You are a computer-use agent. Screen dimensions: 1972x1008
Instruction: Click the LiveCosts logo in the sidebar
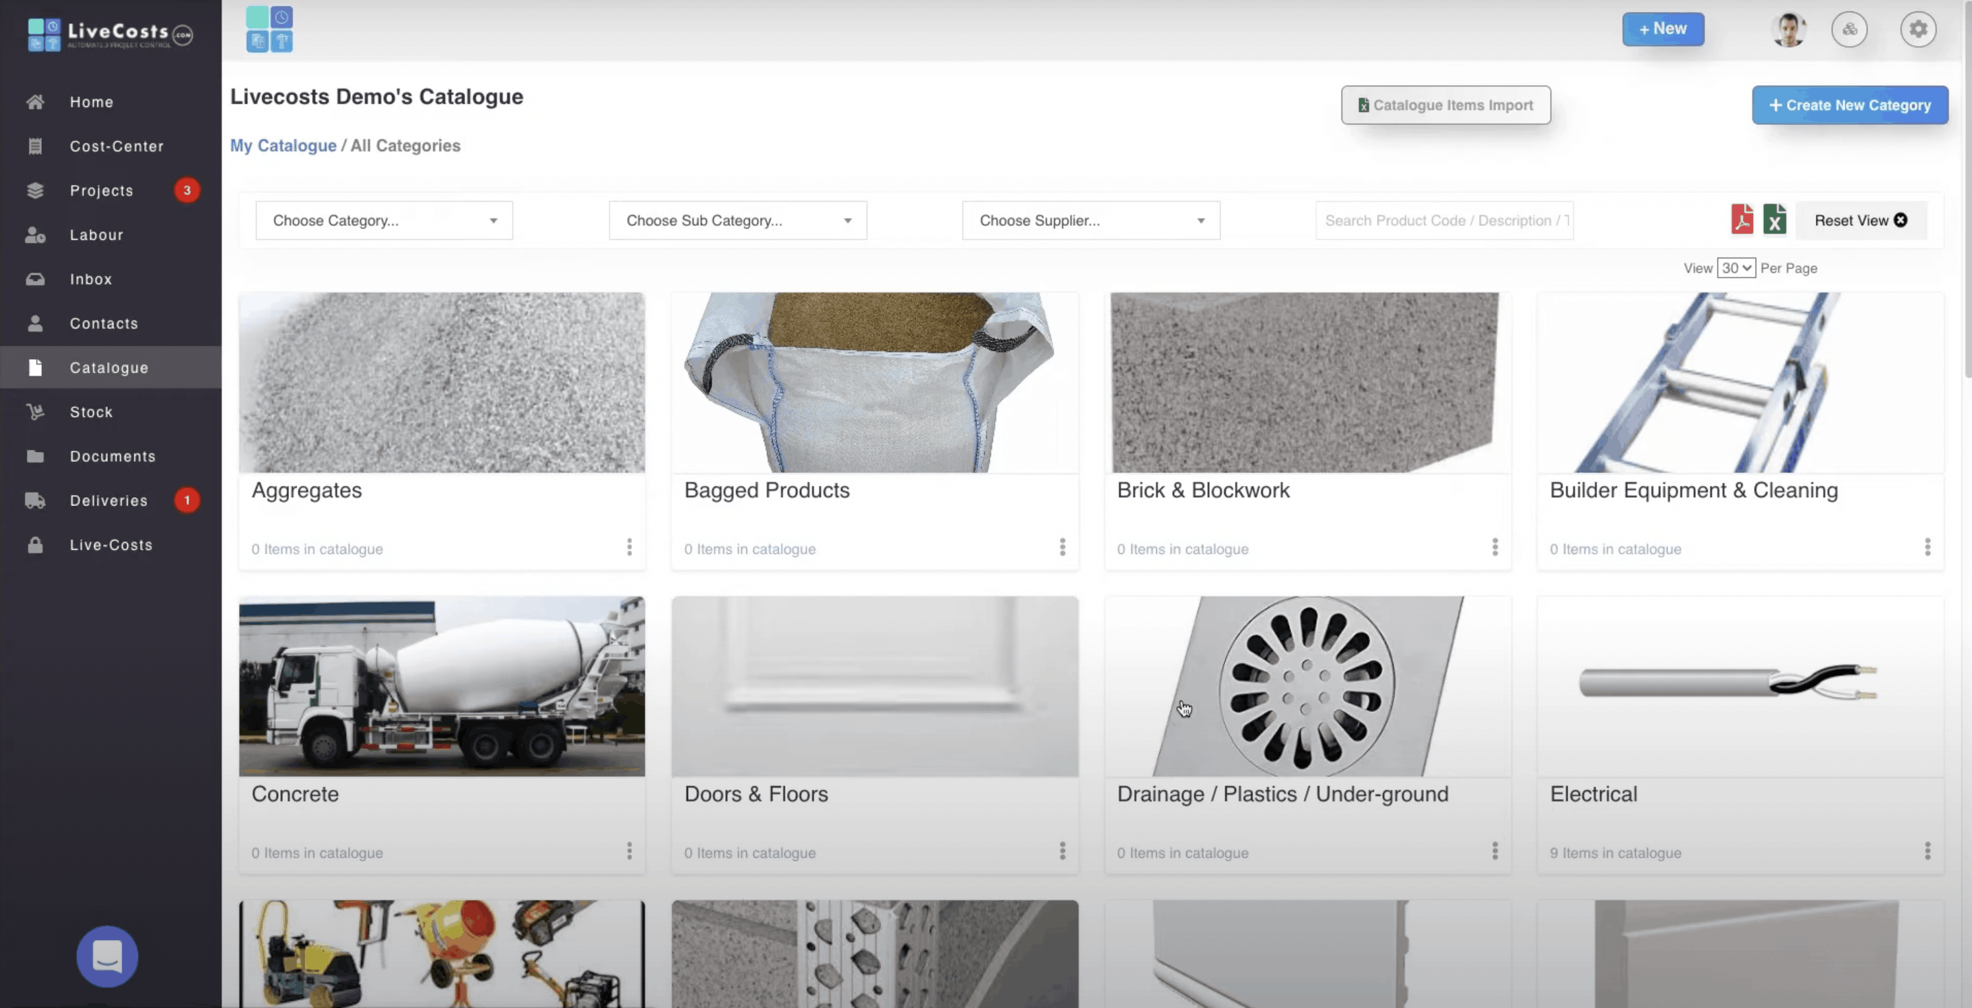(x=111, y=34)
